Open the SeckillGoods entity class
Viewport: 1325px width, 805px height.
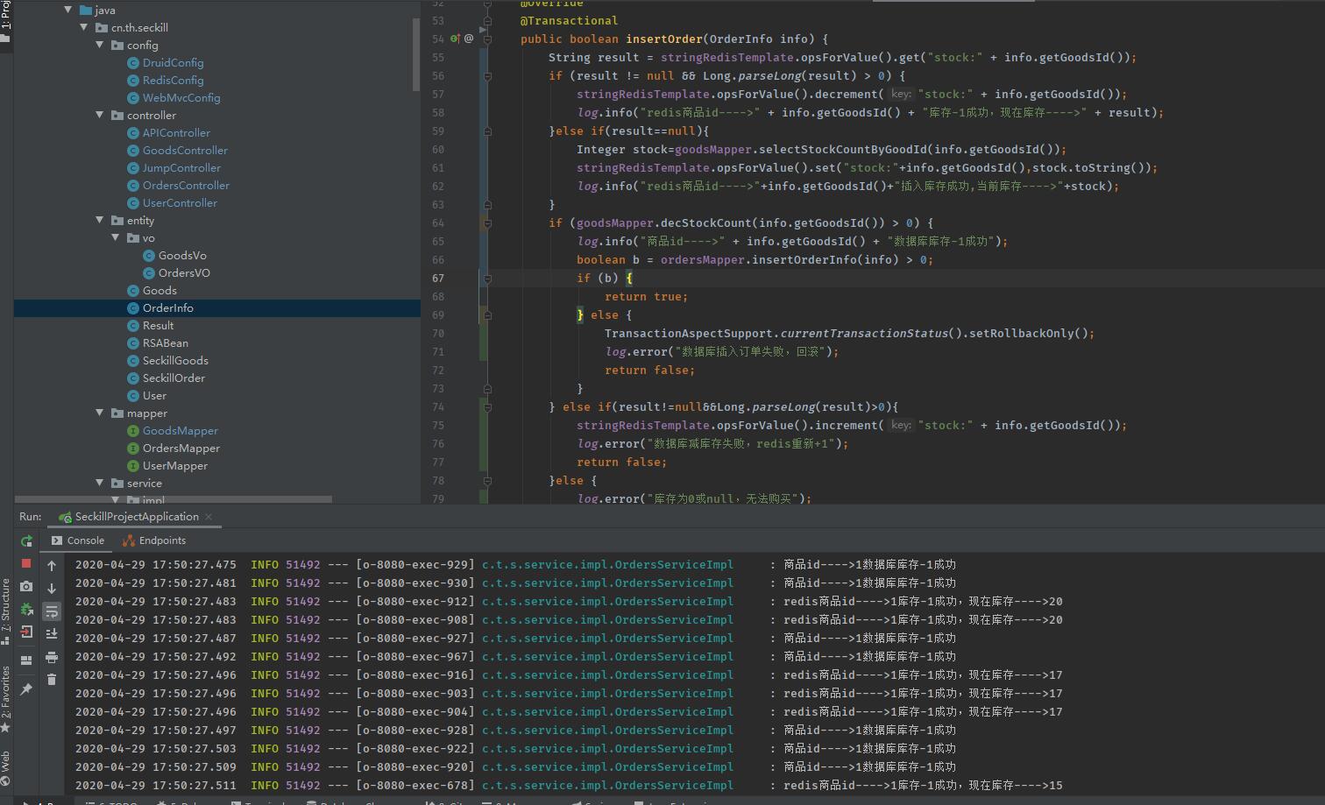click(x=175, y=360)
